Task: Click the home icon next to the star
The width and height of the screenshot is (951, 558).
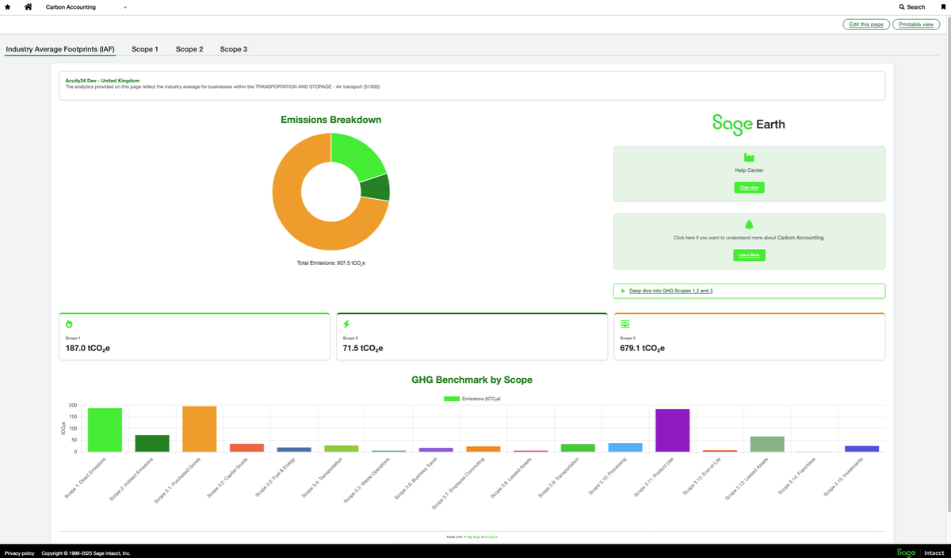Action: point(28,6)
